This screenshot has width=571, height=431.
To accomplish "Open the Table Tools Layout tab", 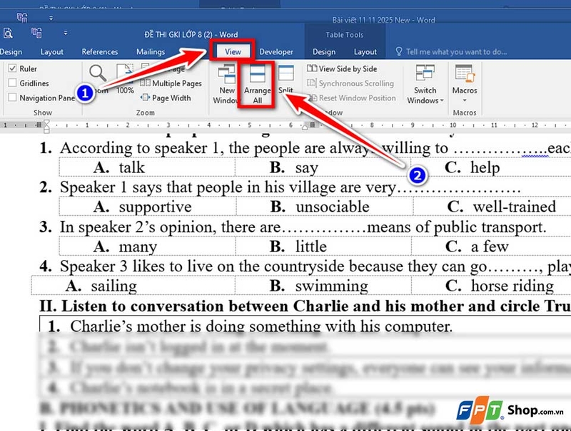I will point(365,51).
